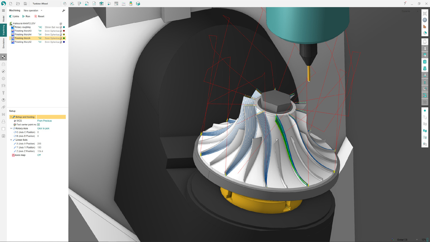This screenshot has width=430, height=242.
Task: Click the Reset button
Action: point(39,16)
